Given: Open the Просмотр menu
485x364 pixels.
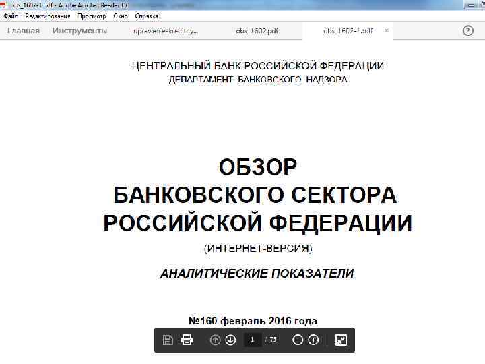Looking at the screenshot, I should 92,16.
